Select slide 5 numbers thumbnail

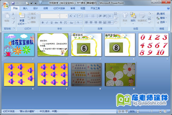tap(153, 45)
